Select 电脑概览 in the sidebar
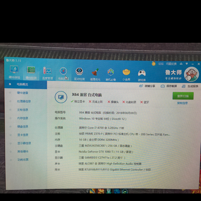Screen dimensions: 201x201 click(x=26, y=84)
